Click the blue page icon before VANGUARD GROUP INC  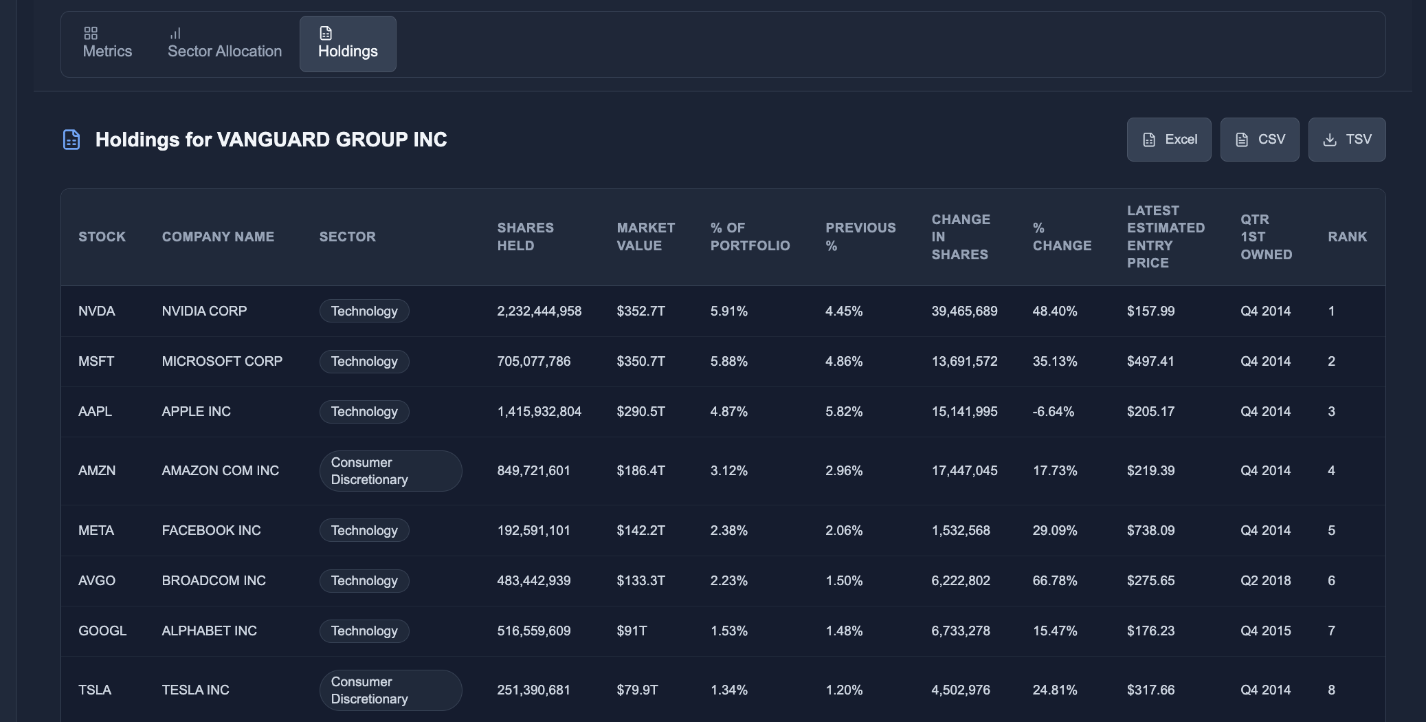[71, 139]
